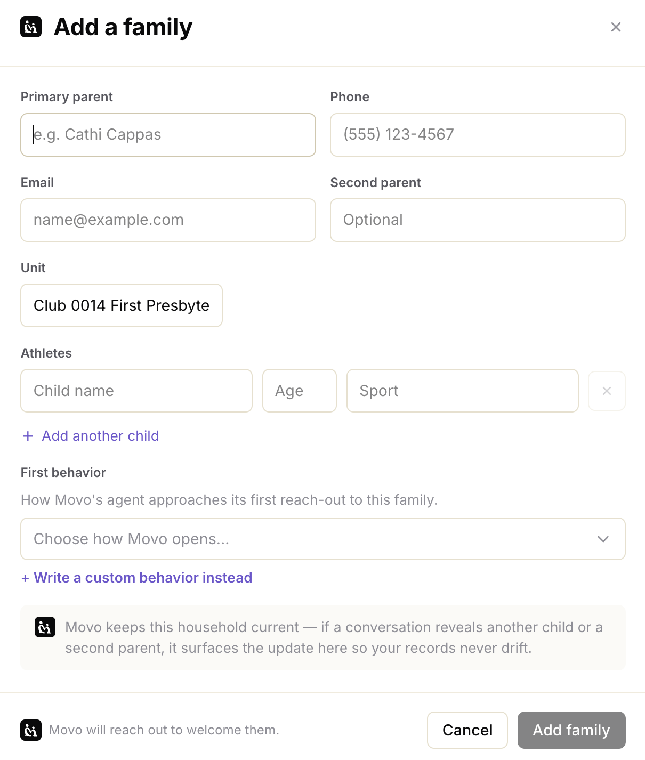
Task: Cancel adding the family
Action: pyautogui.click(x=467, y=730)
